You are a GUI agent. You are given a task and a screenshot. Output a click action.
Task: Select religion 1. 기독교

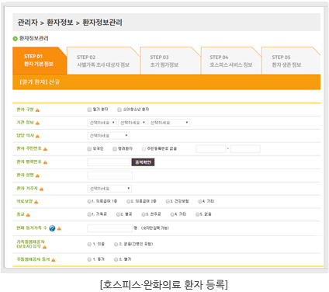click(x=89, y=214)
